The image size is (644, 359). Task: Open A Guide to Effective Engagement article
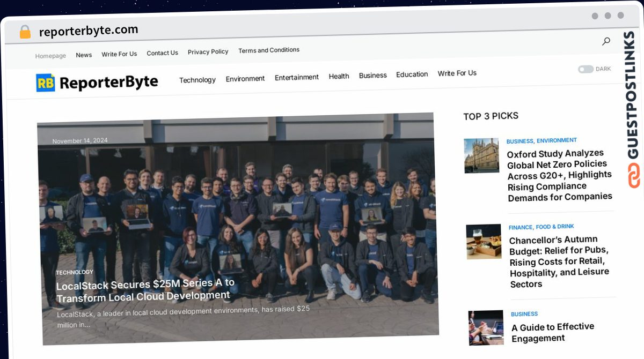(x=553, y=332)
